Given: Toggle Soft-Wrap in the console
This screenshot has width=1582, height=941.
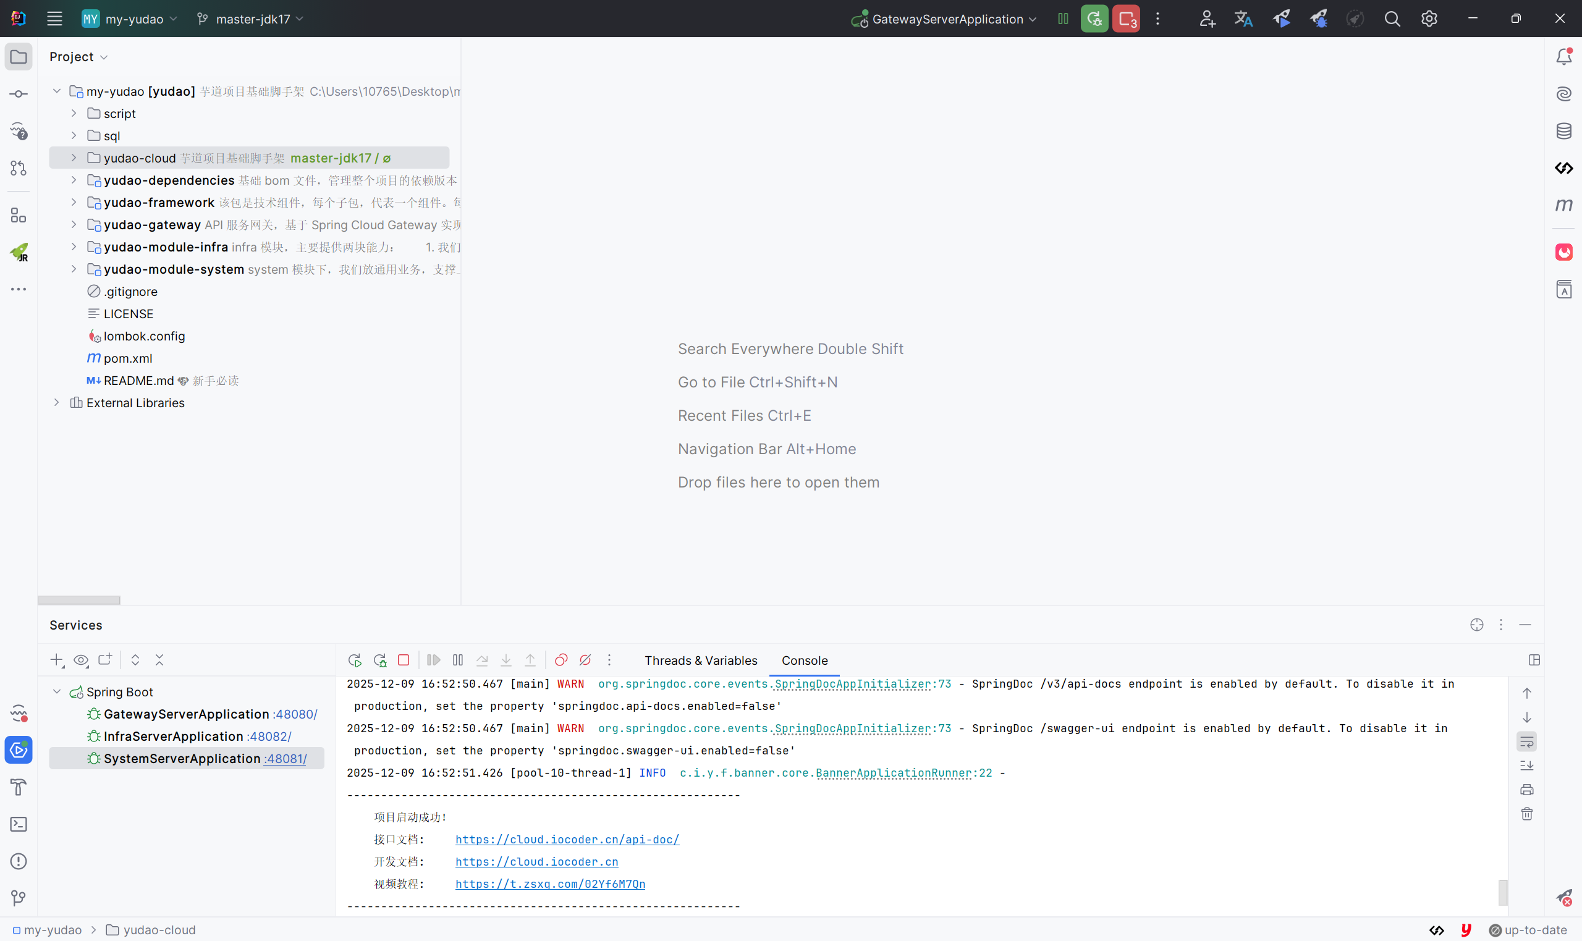Looking at the screenshot, I should tap(1527, 741).
